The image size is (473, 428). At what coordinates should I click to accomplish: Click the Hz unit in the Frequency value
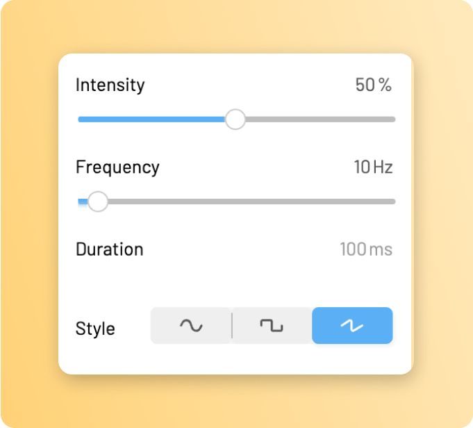383,167
